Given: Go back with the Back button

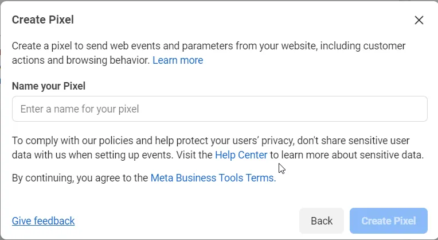Looking at the screenshot, I should pos(322,221).
